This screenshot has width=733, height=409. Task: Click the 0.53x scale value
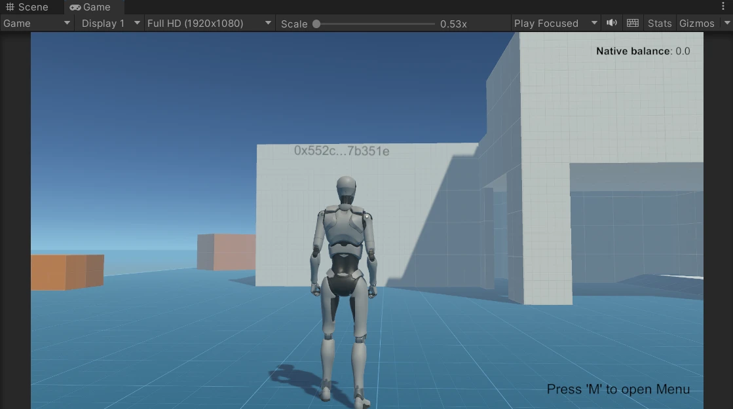453,24
